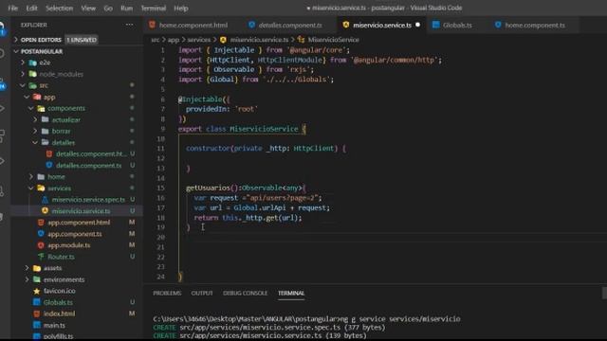Select MiservicioService class in breadcrumb
The width and height of the screenshot is (607, 341).
point(333,40)
